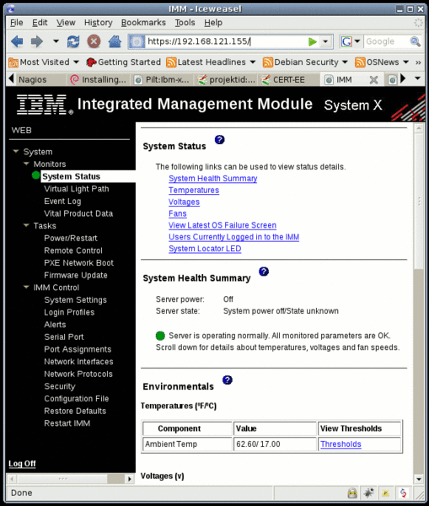
Task: Click the bug icon in status bar
Action: click(x=368, y=493)
